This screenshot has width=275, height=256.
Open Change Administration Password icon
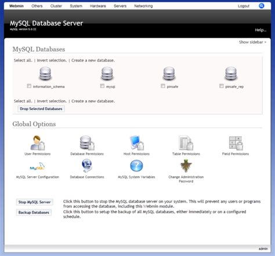coord(186,166)
